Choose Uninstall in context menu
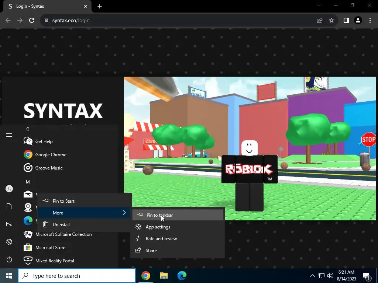Viewport: 378px width, 283px height. pos(85,224)
